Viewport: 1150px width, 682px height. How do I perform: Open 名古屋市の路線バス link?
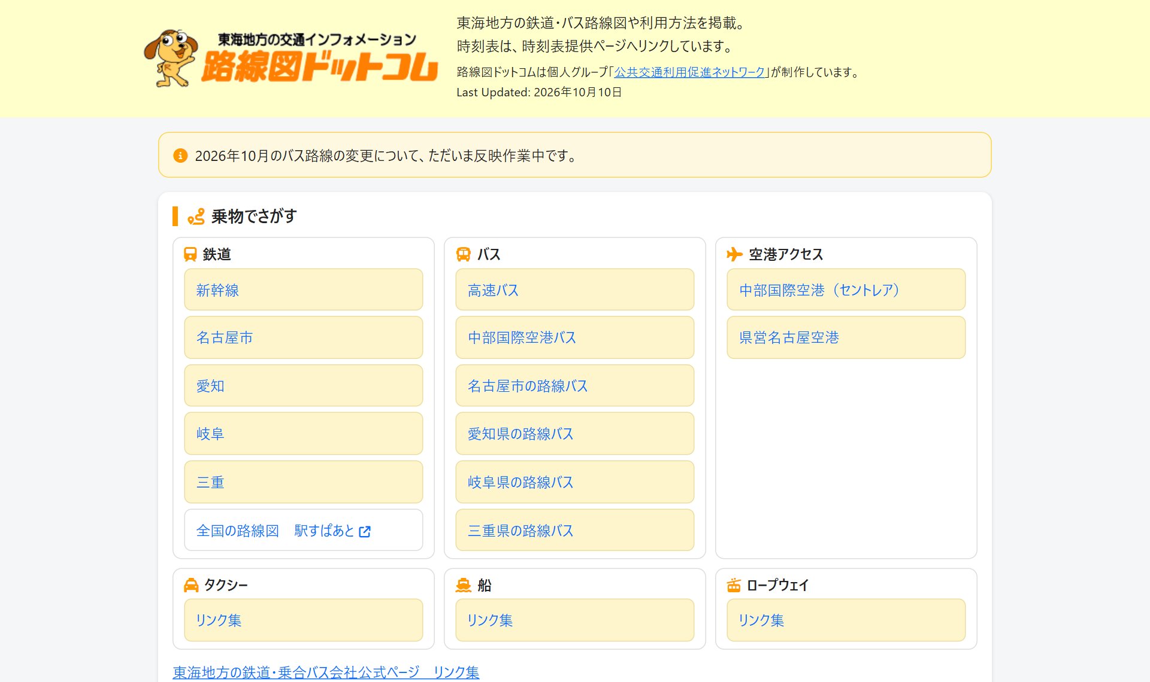click(x=575, y=386)
